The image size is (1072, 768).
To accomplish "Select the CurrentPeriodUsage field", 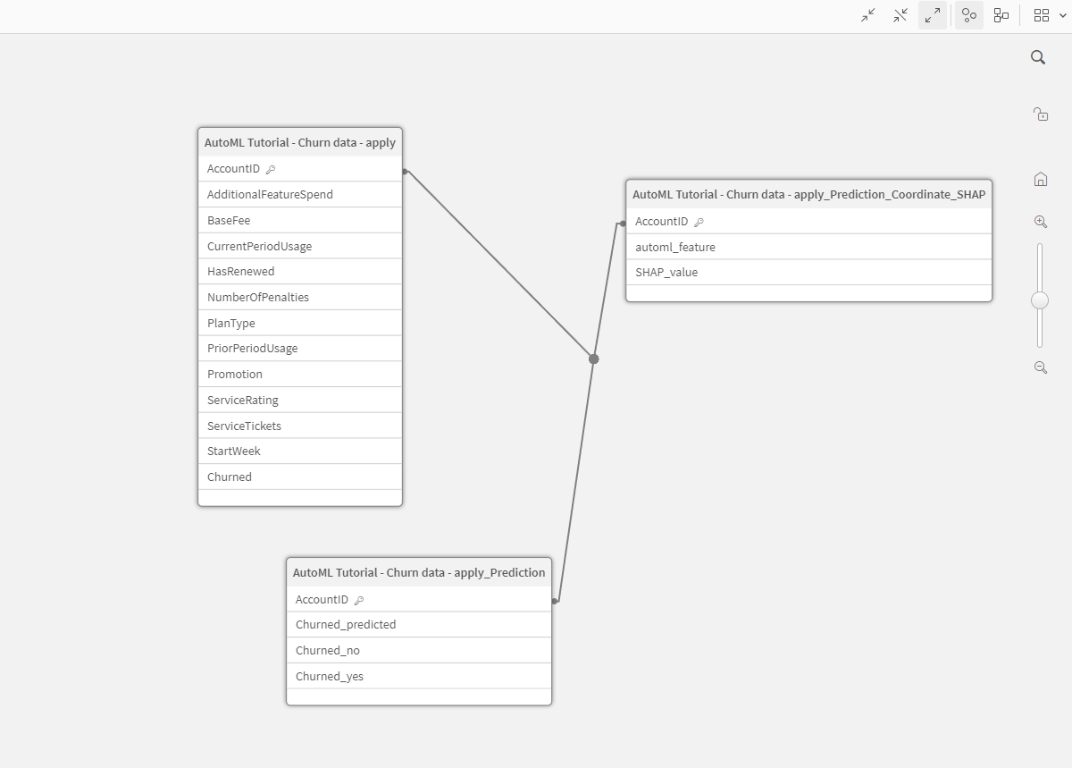I will (x=300, y=246).
